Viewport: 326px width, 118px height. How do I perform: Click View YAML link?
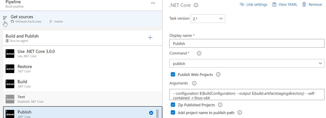(x=285, y=5)
